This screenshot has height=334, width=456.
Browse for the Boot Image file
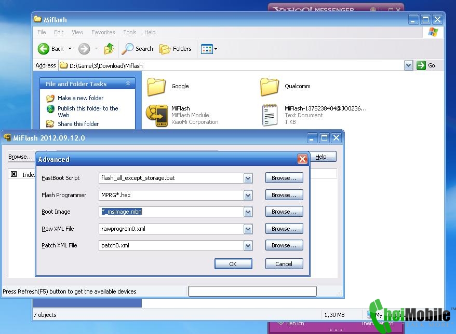pos(284,212)
